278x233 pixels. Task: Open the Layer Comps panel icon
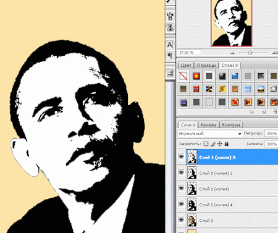(170, 73)
